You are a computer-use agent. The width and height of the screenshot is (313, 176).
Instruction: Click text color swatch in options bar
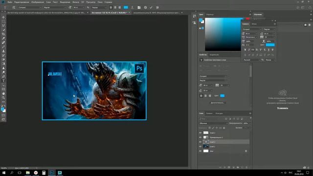[x=126, y=7]
